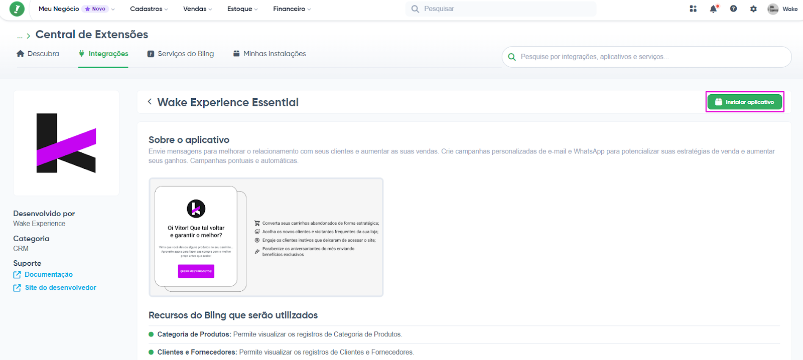
Task: Open the settings gear icon
Action: tap(753, 9)
